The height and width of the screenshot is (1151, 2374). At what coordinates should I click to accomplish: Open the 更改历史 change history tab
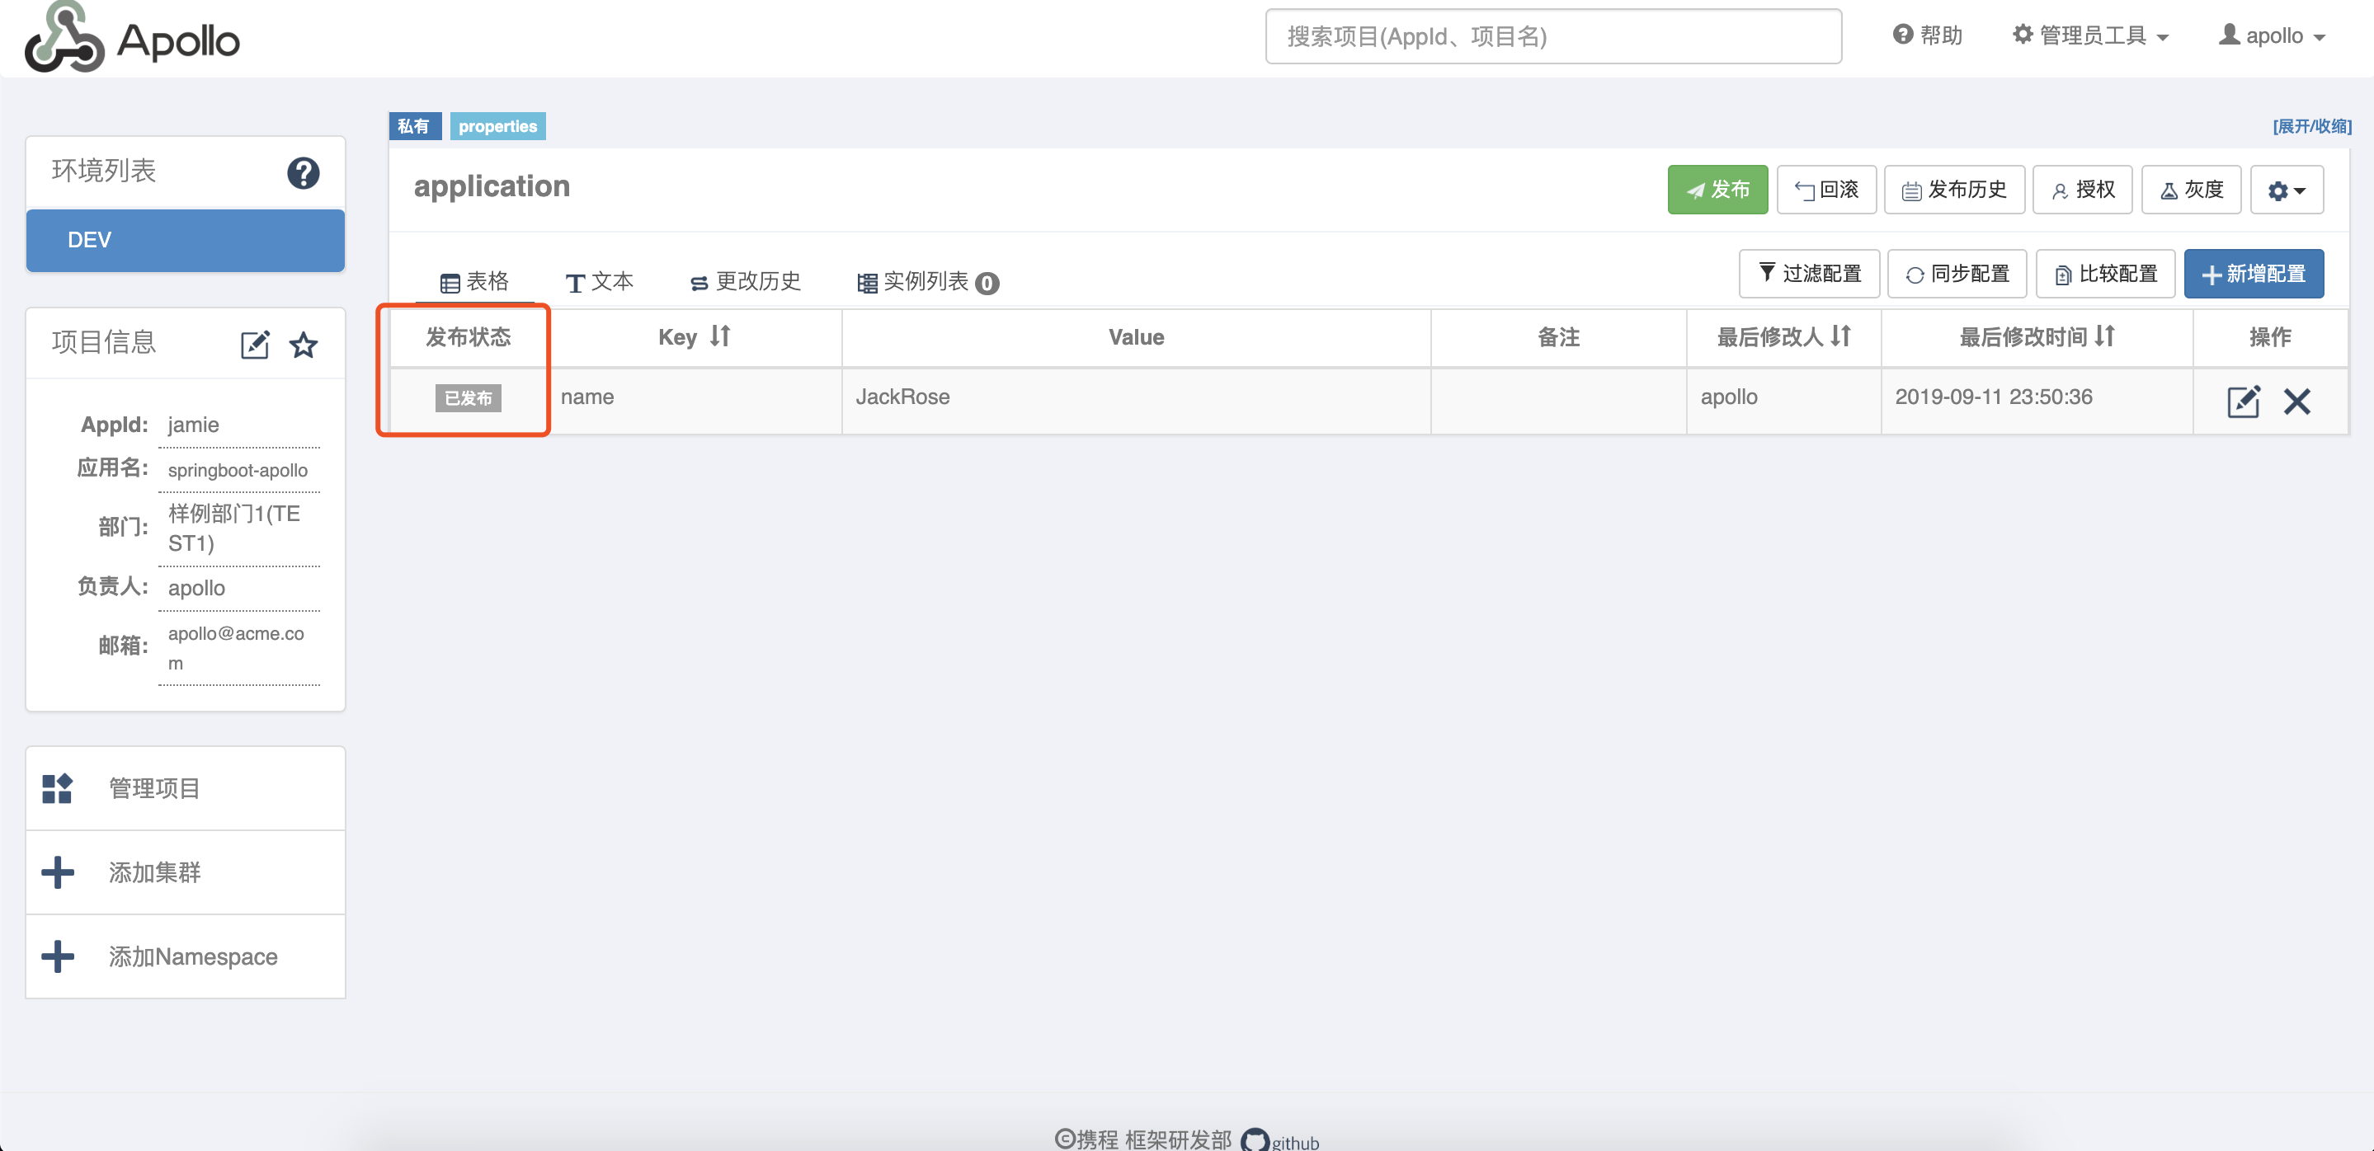pyautogui.click(x=746, y=282)
